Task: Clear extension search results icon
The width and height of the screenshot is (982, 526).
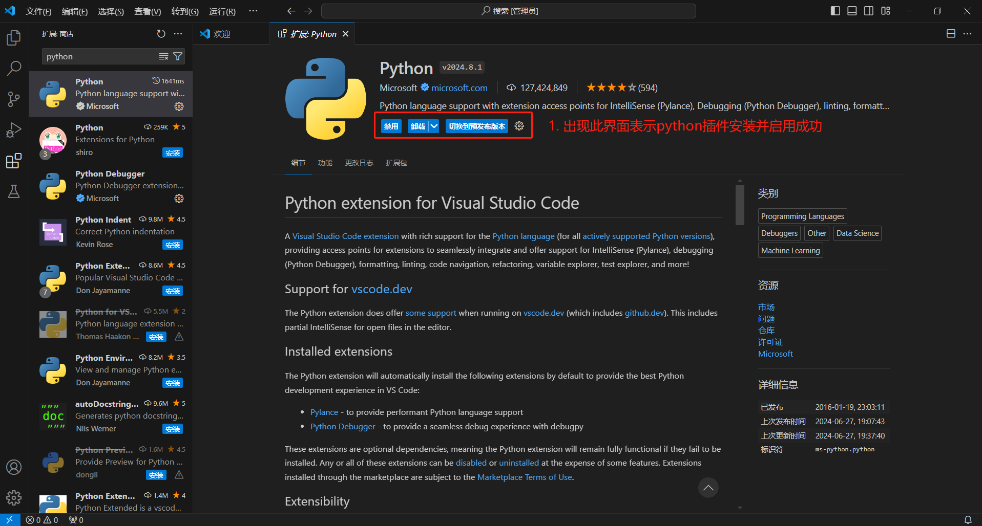Action: tap(163, 56)
